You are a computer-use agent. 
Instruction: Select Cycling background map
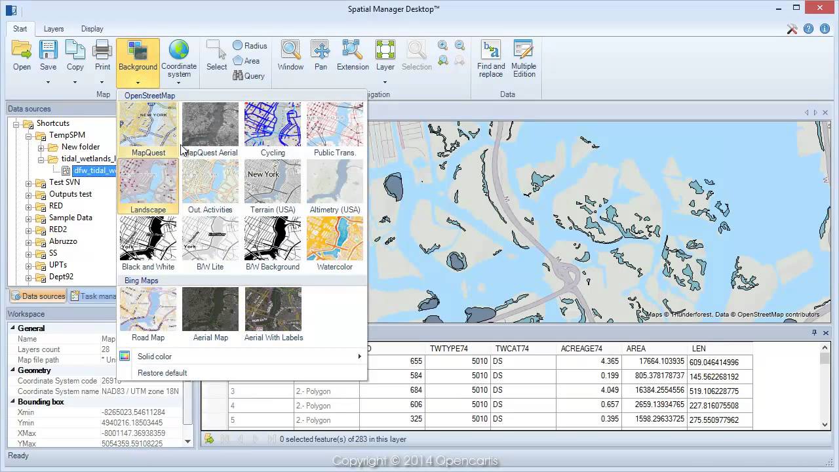point(273,130)
